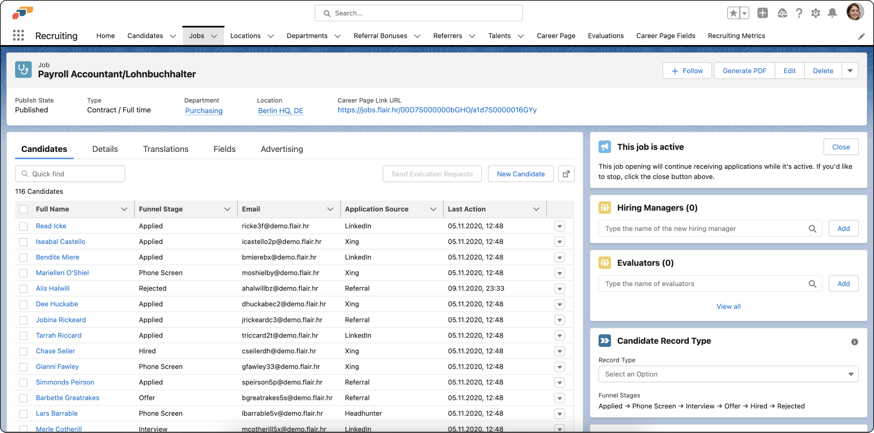Click the notifications bell icon
874x433 pixels.
[x=832, y=13]
